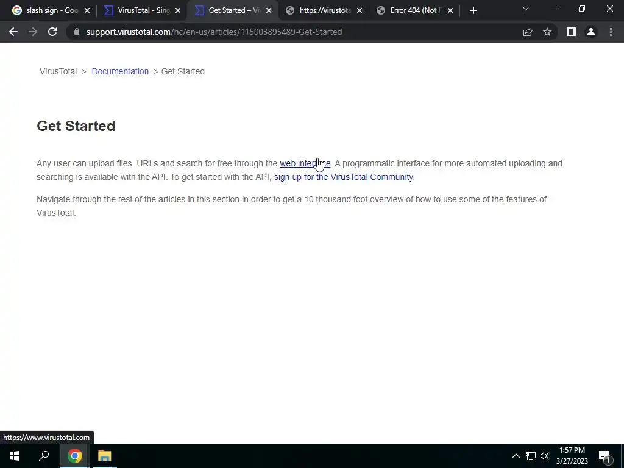Image resolution: width=624 pixels, height=468 pixels.
Task: Click 'sign up for the VirusTotal Community' link
Action: pos(344,177)
